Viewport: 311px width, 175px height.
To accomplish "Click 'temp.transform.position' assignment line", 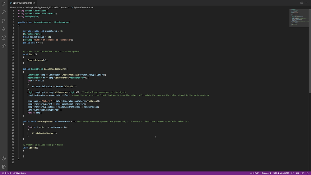I will [63, 107].
